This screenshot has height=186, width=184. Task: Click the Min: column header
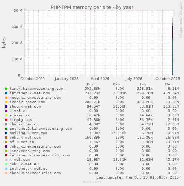tap(117, 84)
